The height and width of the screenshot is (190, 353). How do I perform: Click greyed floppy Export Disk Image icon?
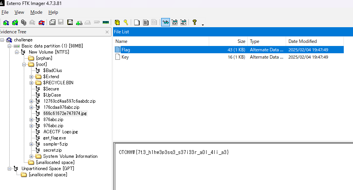tap(61, 22)
